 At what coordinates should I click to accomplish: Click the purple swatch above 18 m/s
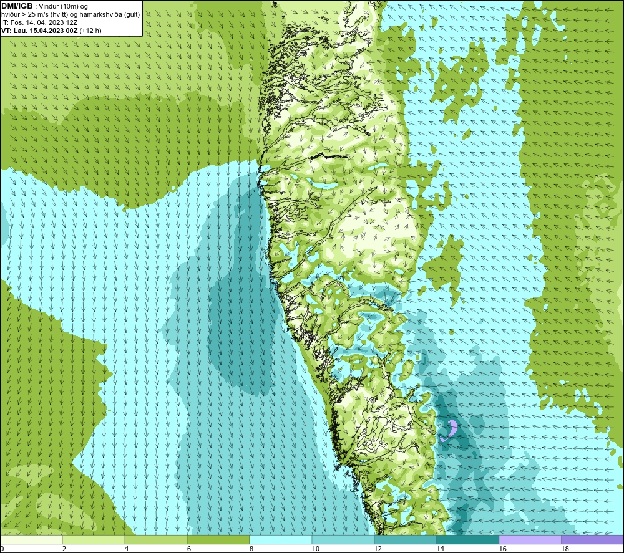pos(593,539)
